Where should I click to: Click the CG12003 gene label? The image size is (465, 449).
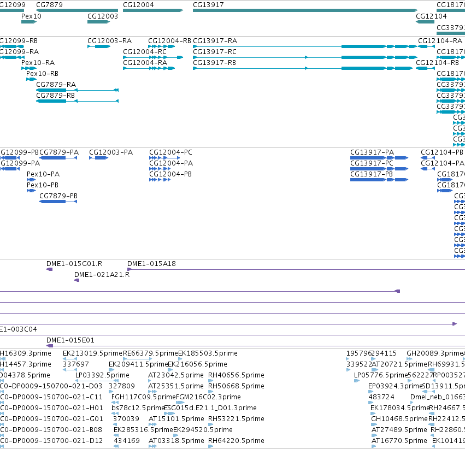103,16
